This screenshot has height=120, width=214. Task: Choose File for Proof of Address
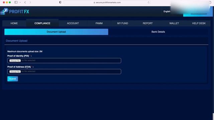click(x=15, y=72)
